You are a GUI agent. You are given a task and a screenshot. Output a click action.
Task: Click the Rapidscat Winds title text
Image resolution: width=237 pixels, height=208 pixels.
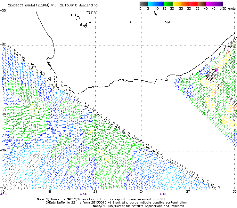(52, 5)
